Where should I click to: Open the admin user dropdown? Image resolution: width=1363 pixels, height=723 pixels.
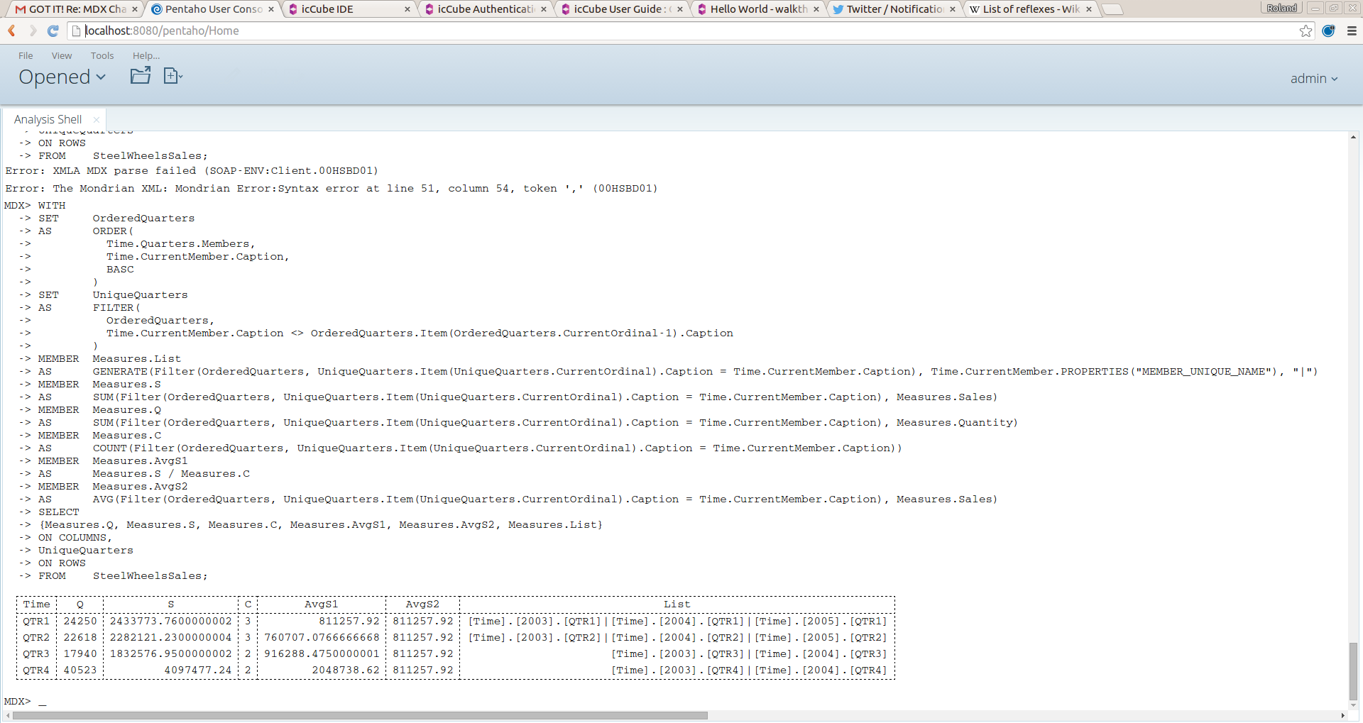(x=1314, y=78)
